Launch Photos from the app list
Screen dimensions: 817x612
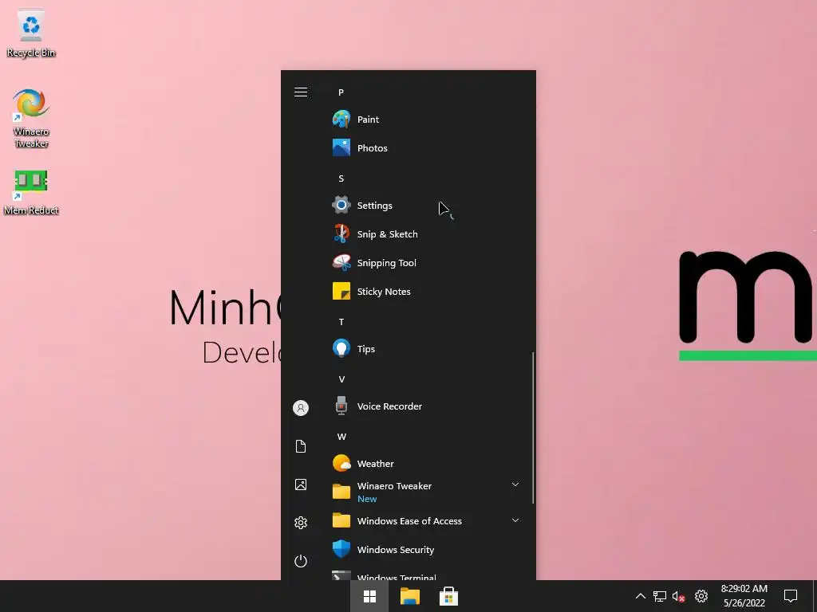tap(426, 147)
